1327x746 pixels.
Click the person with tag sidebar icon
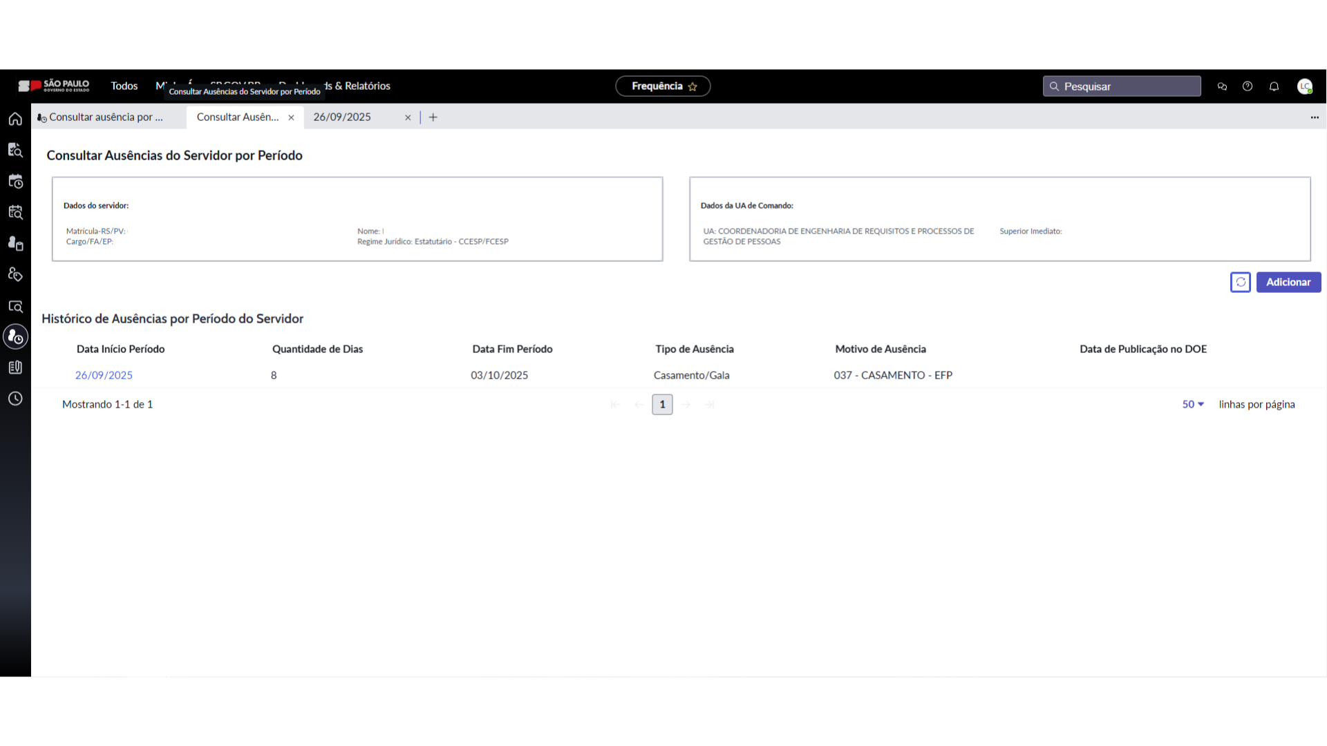pyautogui.click(x=15, y=274)
